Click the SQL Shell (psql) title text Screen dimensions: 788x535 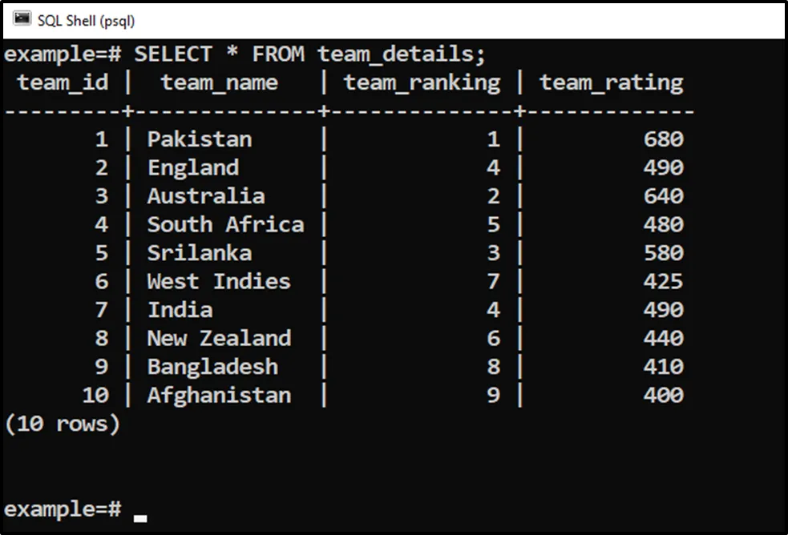point(87,20)
